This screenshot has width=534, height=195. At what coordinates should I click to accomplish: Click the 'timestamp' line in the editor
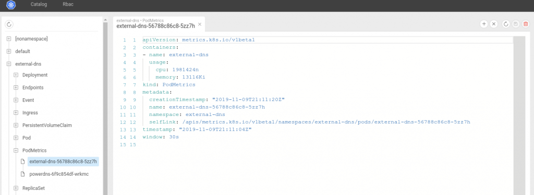pos(197,130)
